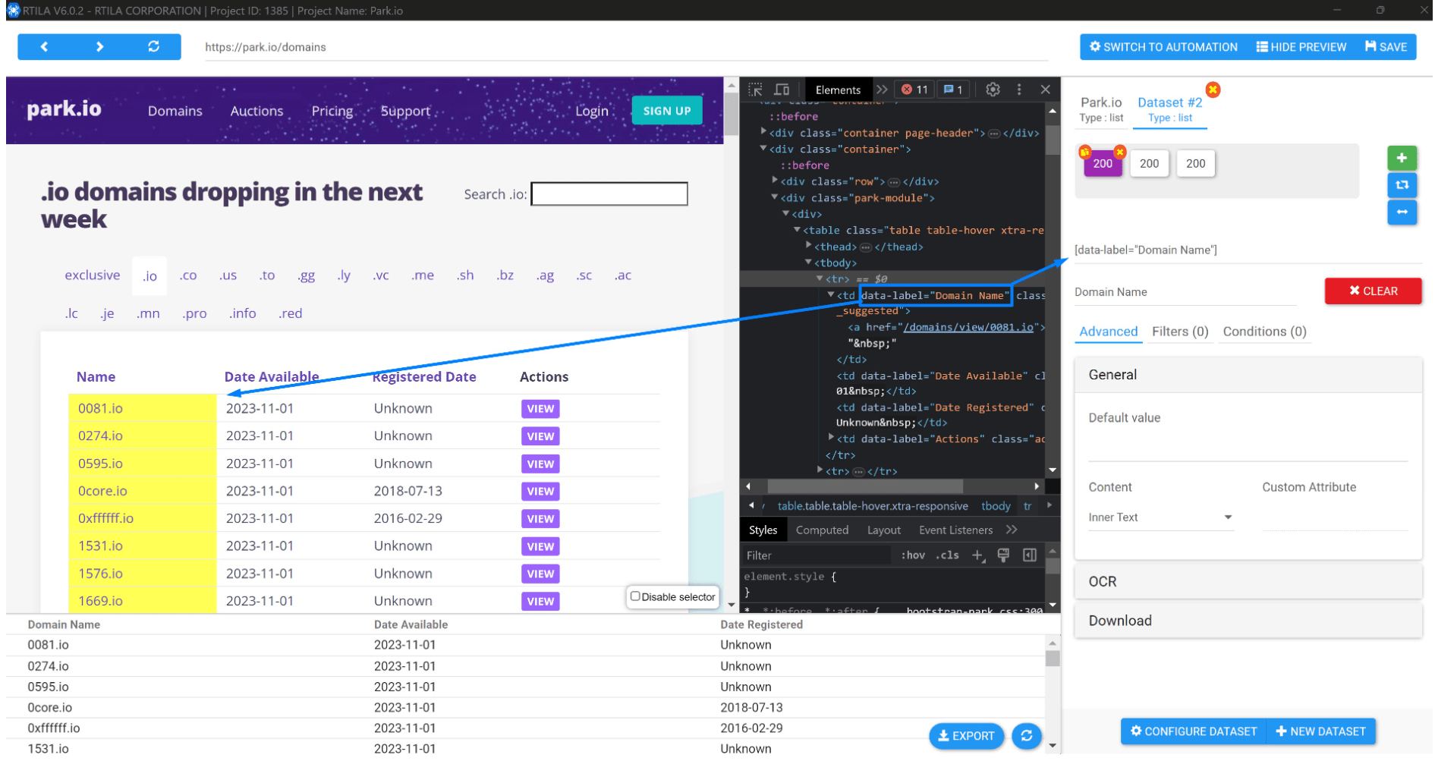Expand the div class row node
This screenshot has height=761, width=1435.
[x=775, y=181]
